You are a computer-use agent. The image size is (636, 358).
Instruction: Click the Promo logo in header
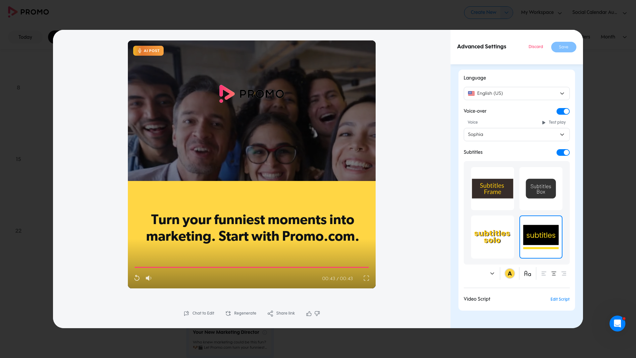28,12
